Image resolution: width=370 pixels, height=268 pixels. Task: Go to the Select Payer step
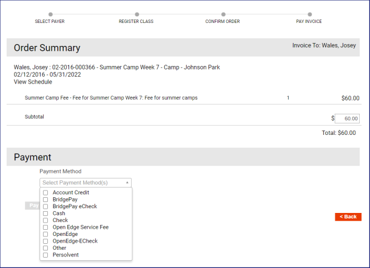click(x=50, y=14)
